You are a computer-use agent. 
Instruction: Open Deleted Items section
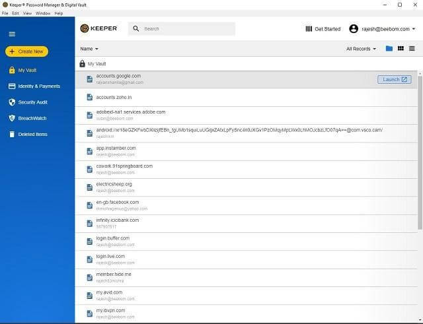tap(28, 135)
